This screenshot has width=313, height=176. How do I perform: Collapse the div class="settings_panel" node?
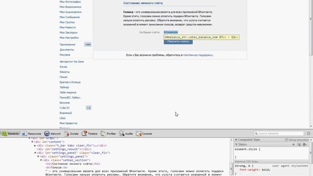38,156
